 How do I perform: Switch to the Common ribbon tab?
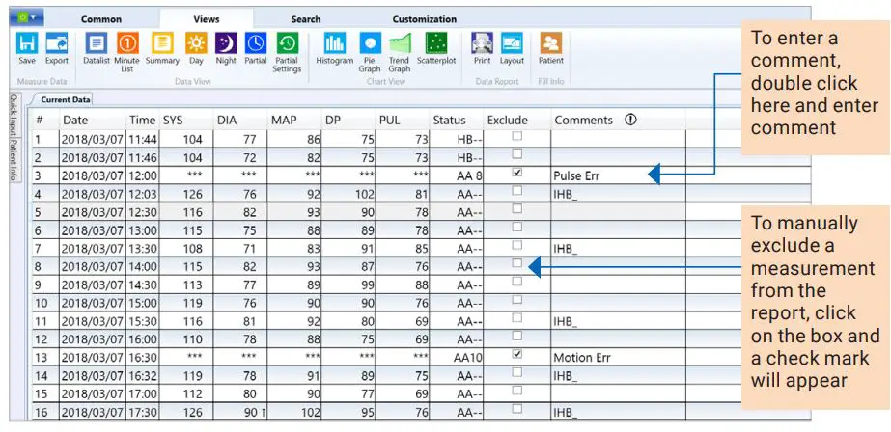(101, 19)
